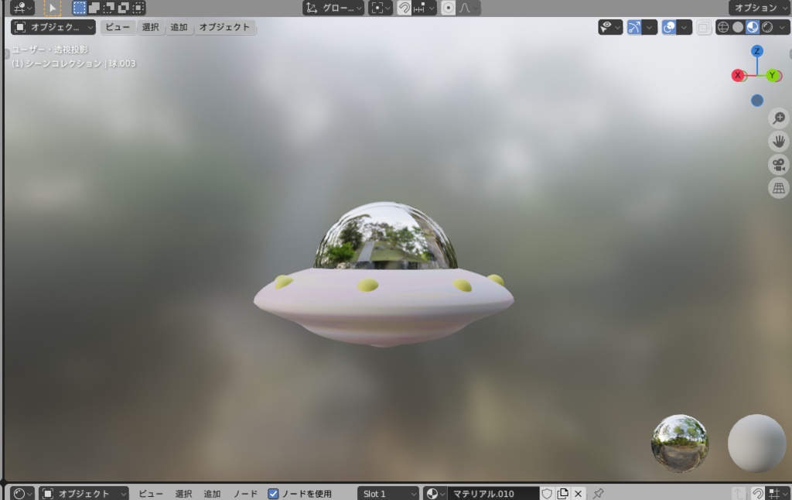The width and height of the screenshot is (792, 500).
Task: Click the magnifier zoom icon in sidebar
Action: [779, 118]
